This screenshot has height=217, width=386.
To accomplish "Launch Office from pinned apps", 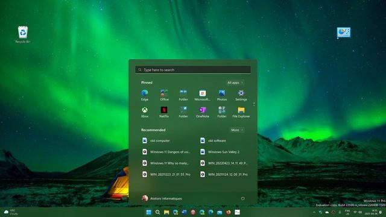I will coord(164,95).
